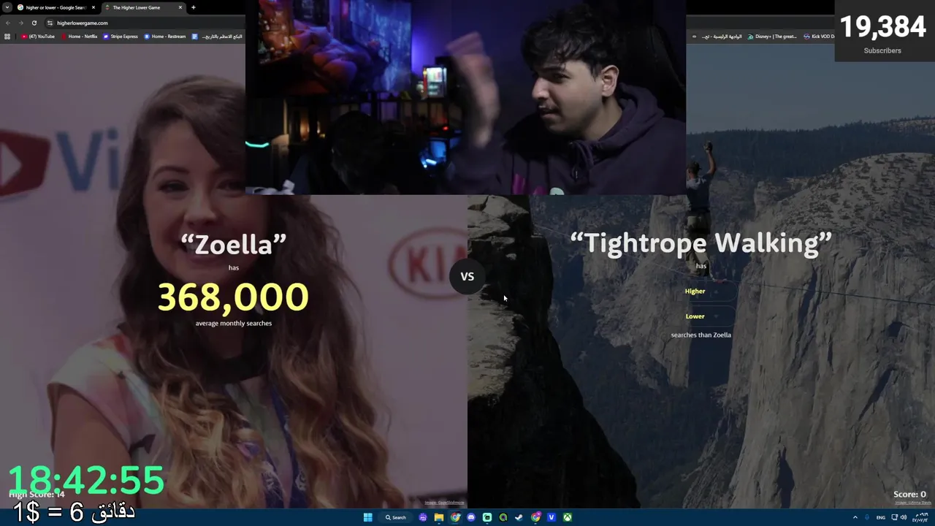Open the second Chrome profile icon on taskbar
This screenshot has height=526, width=935.
[535, 517]
